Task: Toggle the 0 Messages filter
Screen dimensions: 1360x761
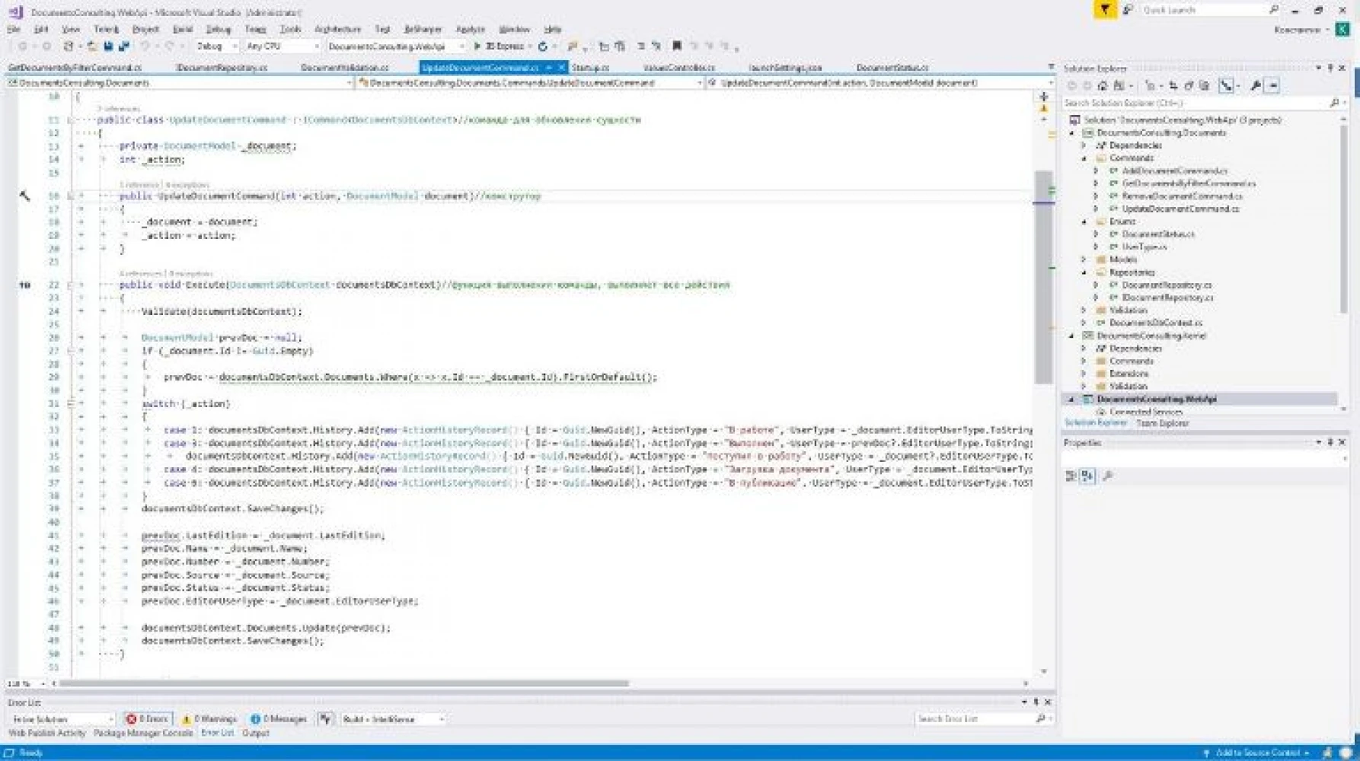Action: coord(279,719)
